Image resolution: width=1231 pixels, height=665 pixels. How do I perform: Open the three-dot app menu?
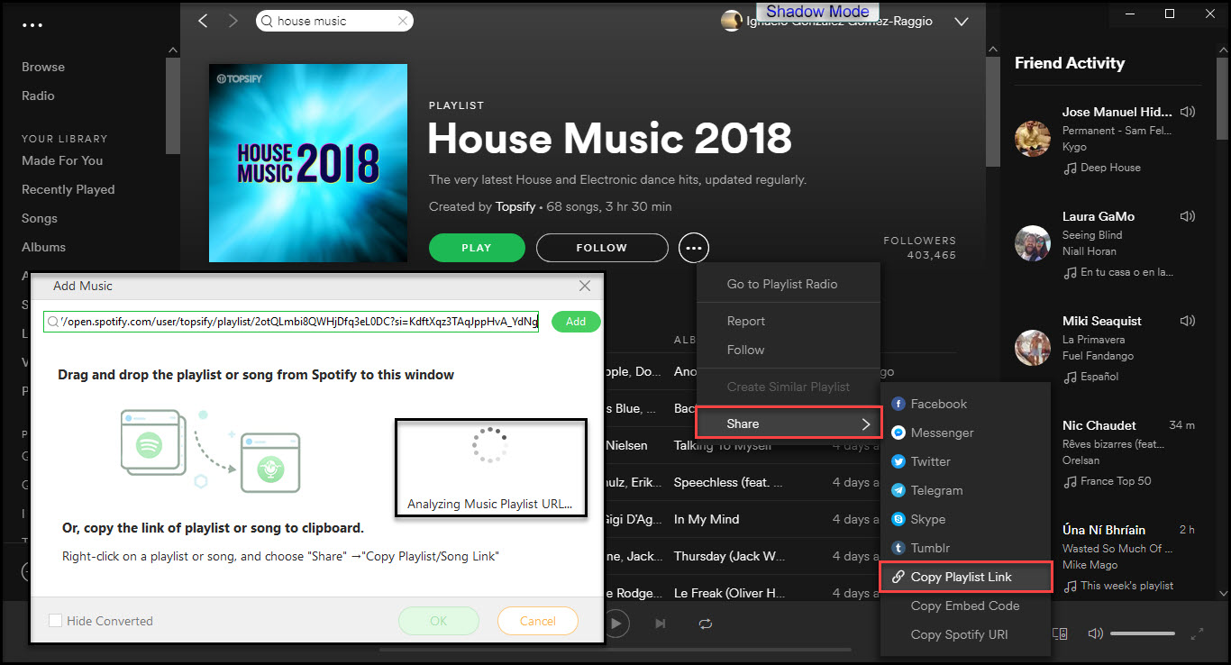point(32,25)
